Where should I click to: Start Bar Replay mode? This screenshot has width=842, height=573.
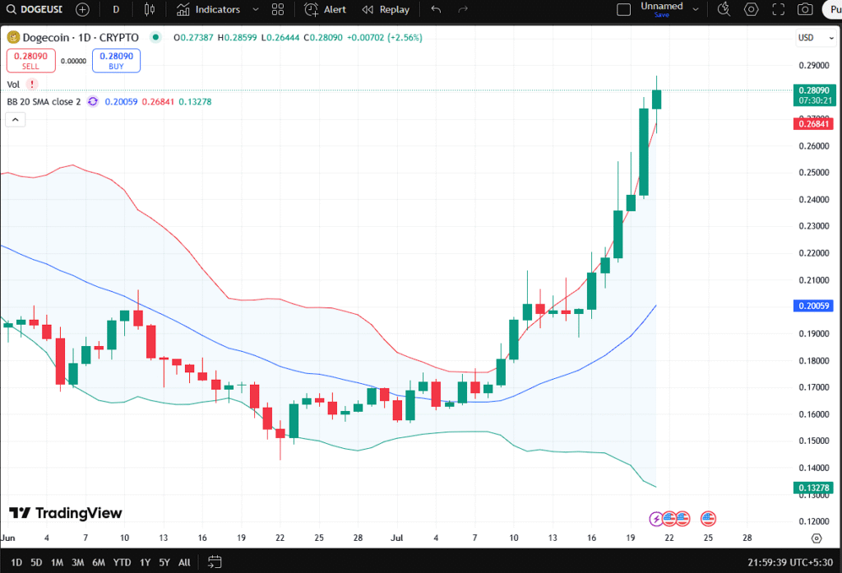point(386,10)
